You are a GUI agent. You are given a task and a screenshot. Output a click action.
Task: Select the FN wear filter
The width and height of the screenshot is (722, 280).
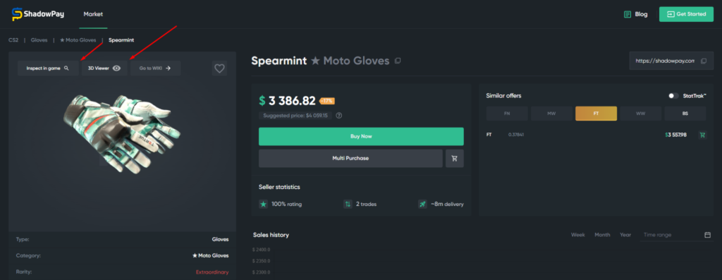point(507,114)
